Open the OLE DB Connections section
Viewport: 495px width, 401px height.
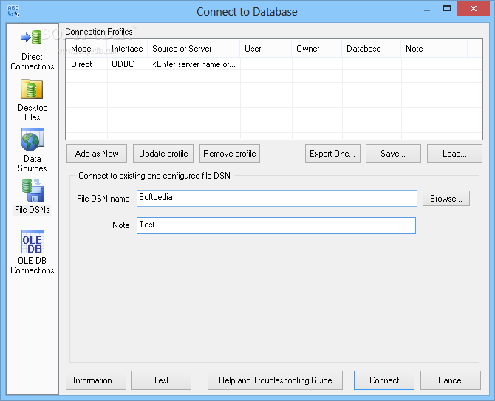click(32, 253)
